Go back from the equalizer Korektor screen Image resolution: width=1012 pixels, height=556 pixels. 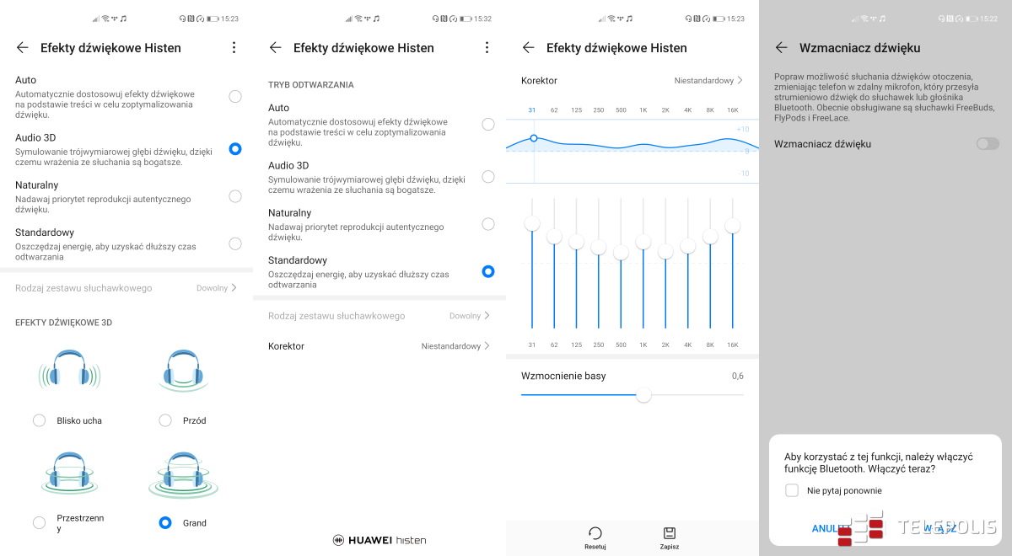[528, 48]
